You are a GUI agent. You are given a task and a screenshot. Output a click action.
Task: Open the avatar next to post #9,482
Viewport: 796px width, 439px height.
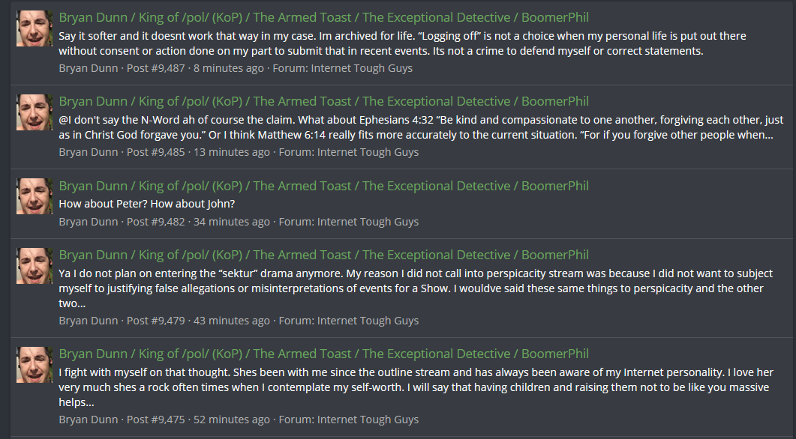[34, 196]
